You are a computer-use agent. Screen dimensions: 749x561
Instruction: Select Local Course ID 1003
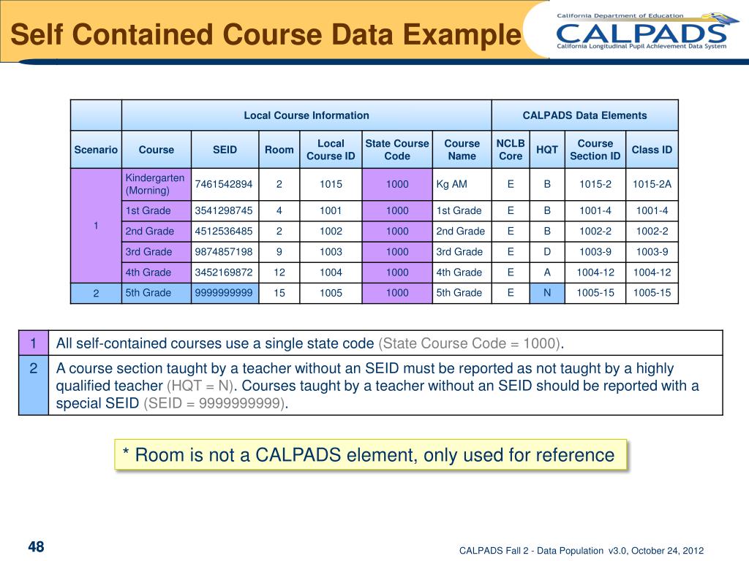tap(331, 252)
